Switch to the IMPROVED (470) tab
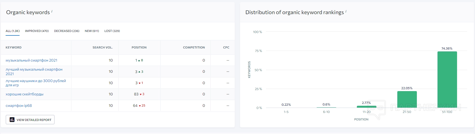 point(37,31)
